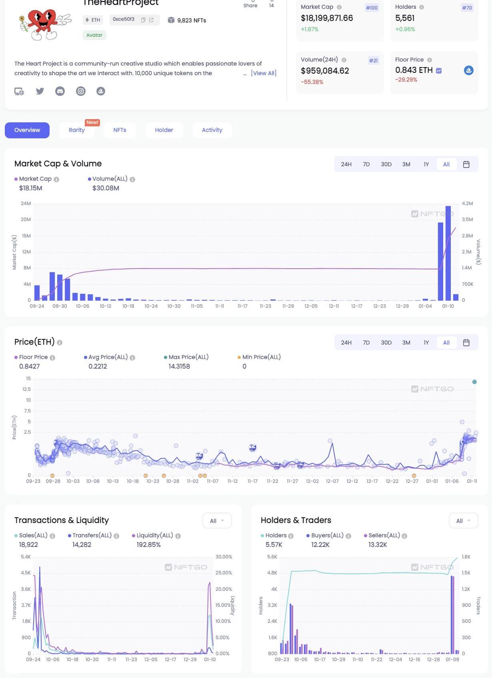Open calendar picker in Market Cap chart
Image resolution: width=492 pixels, height=678 pixels.
pos(466,164)
